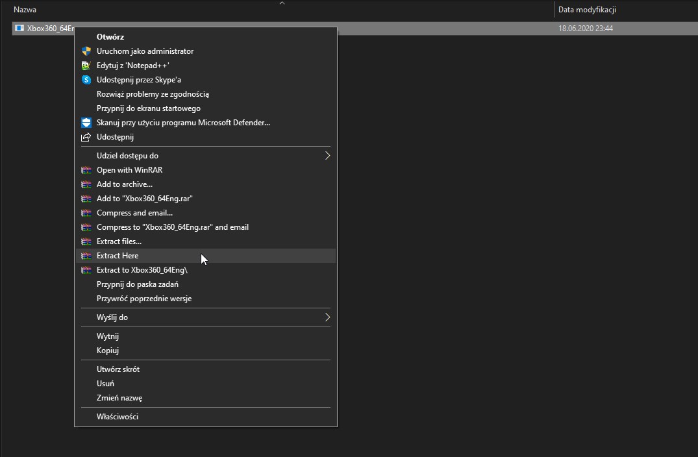Screen dimensions: 698x457
Task: Select Usuń to delete the file
Action: pyautogui.click(x=206, y=383)
